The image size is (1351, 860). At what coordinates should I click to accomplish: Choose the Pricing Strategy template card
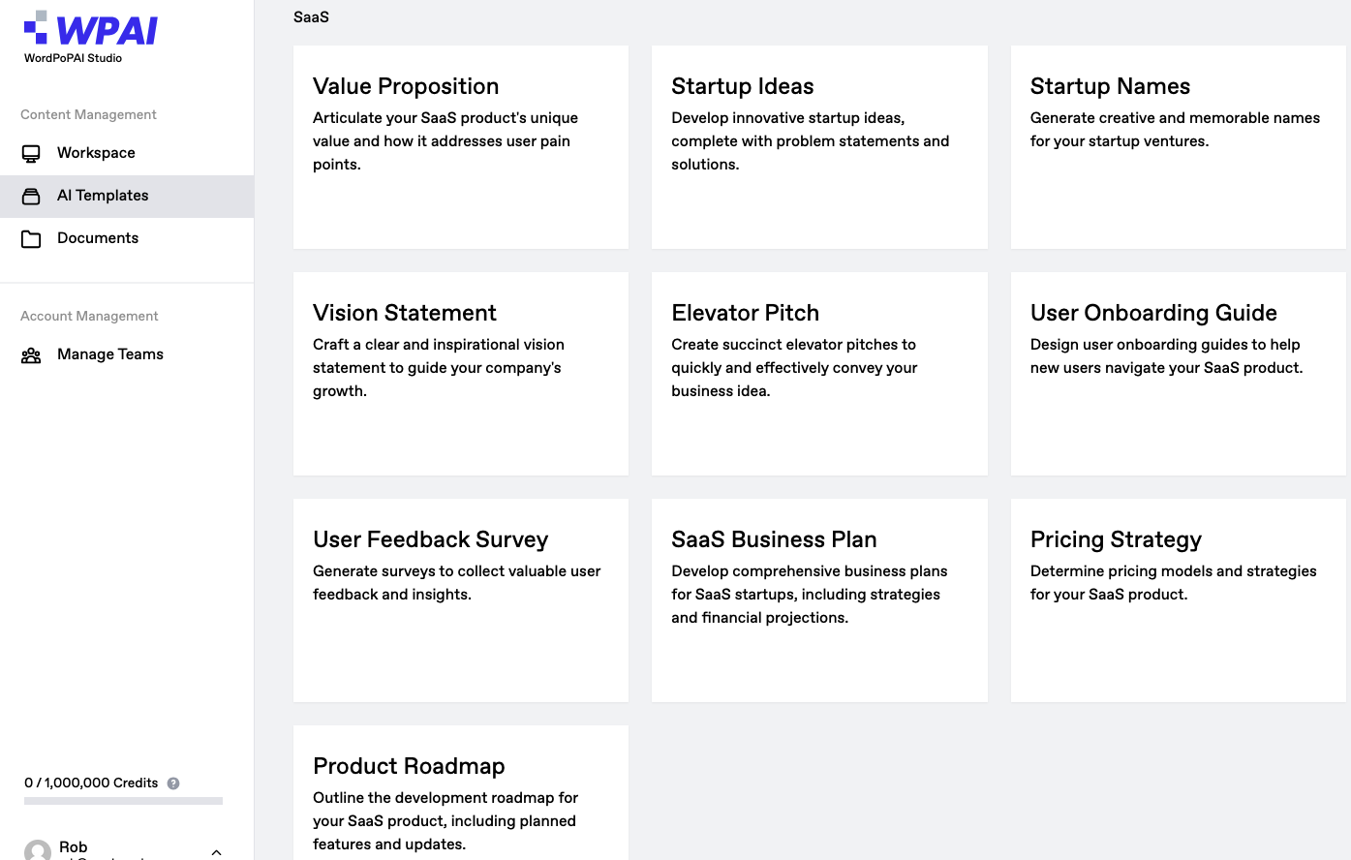(x=1178, y=600)
